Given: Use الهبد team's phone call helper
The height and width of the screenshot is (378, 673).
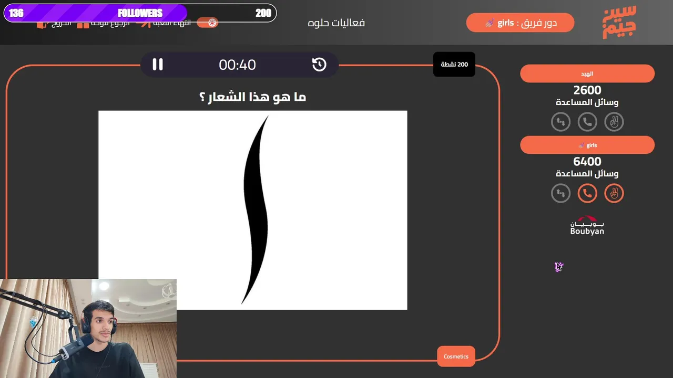Looking at the screenshot, I should (587, 122).
